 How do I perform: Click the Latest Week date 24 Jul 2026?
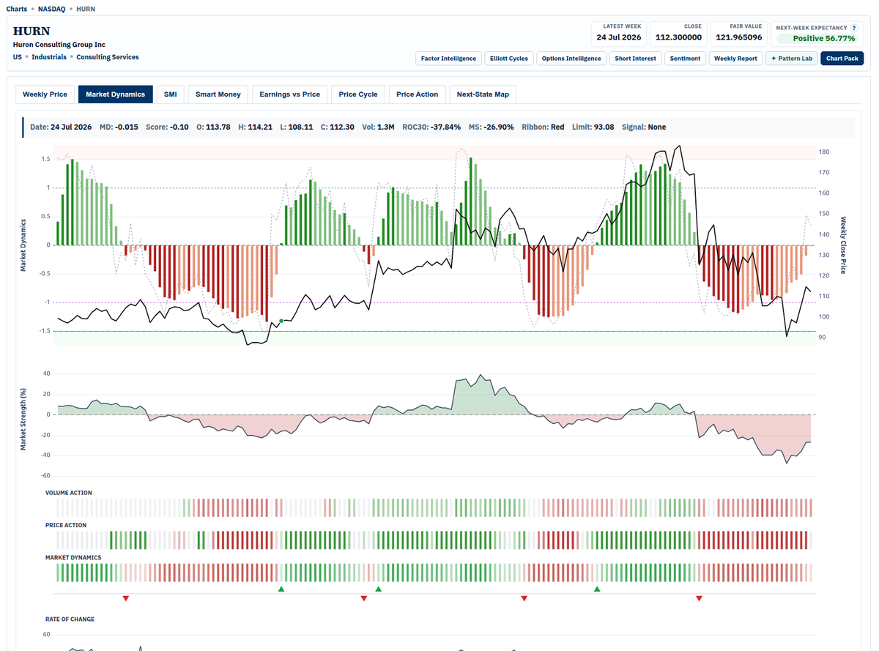(x=618, y=37)
